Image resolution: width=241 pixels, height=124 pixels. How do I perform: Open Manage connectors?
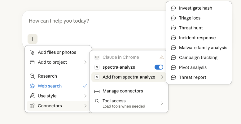click(123, 91)
